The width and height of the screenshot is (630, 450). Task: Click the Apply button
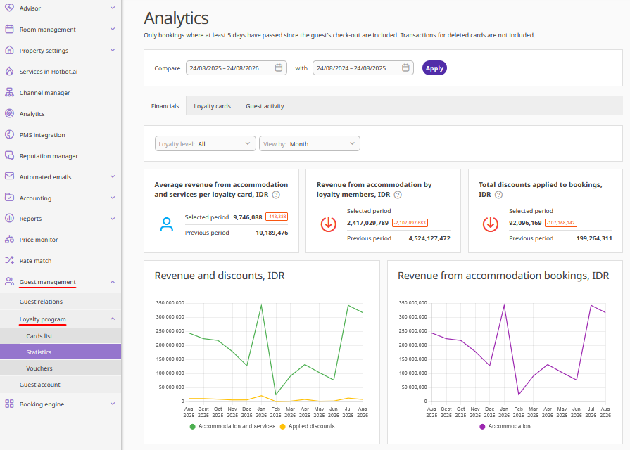(434, 67)
